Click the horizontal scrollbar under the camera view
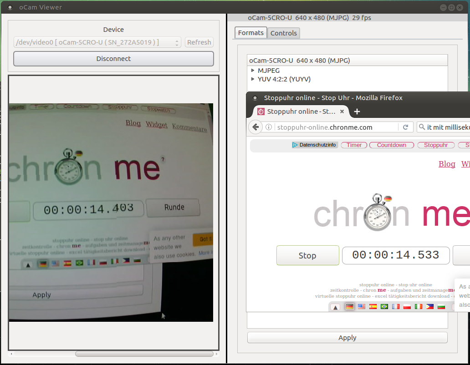The width and height of the screenshot is (470, 365). 144,354
